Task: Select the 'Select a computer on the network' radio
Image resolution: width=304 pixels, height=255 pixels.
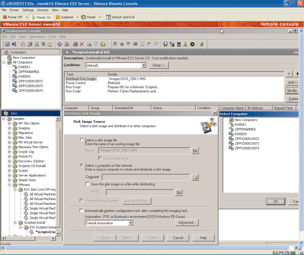Action: (81, 165)
